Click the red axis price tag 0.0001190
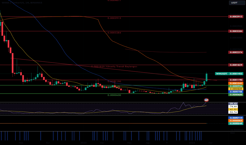 (236, 80)
